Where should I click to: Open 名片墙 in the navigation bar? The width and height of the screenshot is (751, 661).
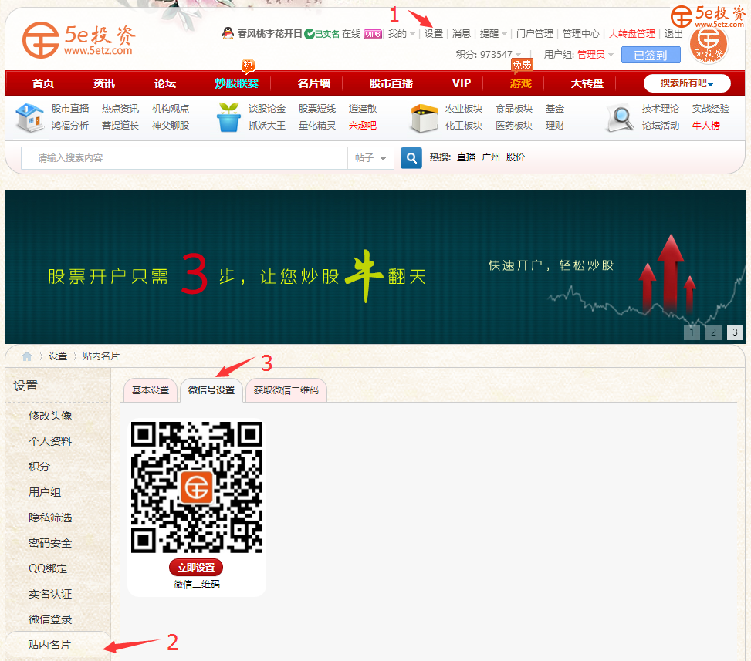coord(314,83)
